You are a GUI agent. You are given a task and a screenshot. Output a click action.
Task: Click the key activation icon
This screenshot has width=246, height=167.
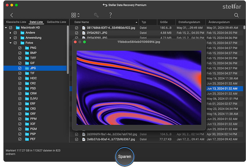[x=96, y=15]
